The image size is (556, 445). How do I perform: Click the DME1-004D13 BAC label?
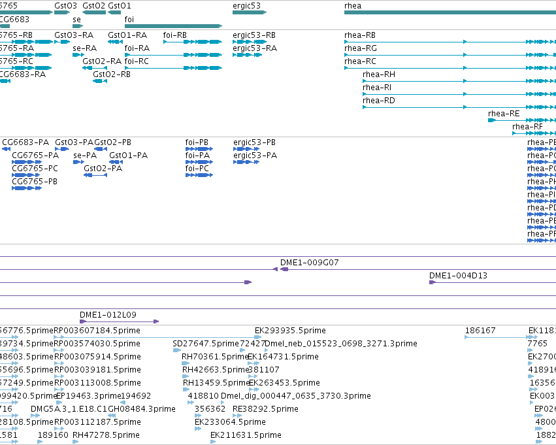click(458, 276)
